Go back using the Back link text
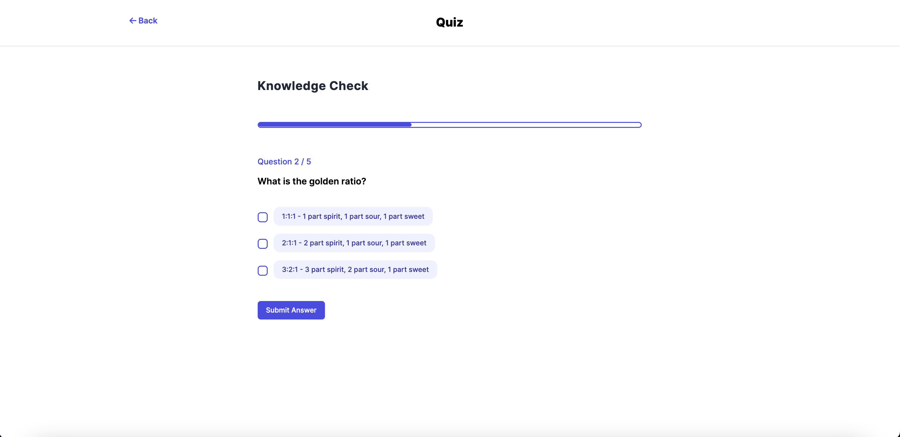This screenshot has height=437, width=900. tap(148, 21)
